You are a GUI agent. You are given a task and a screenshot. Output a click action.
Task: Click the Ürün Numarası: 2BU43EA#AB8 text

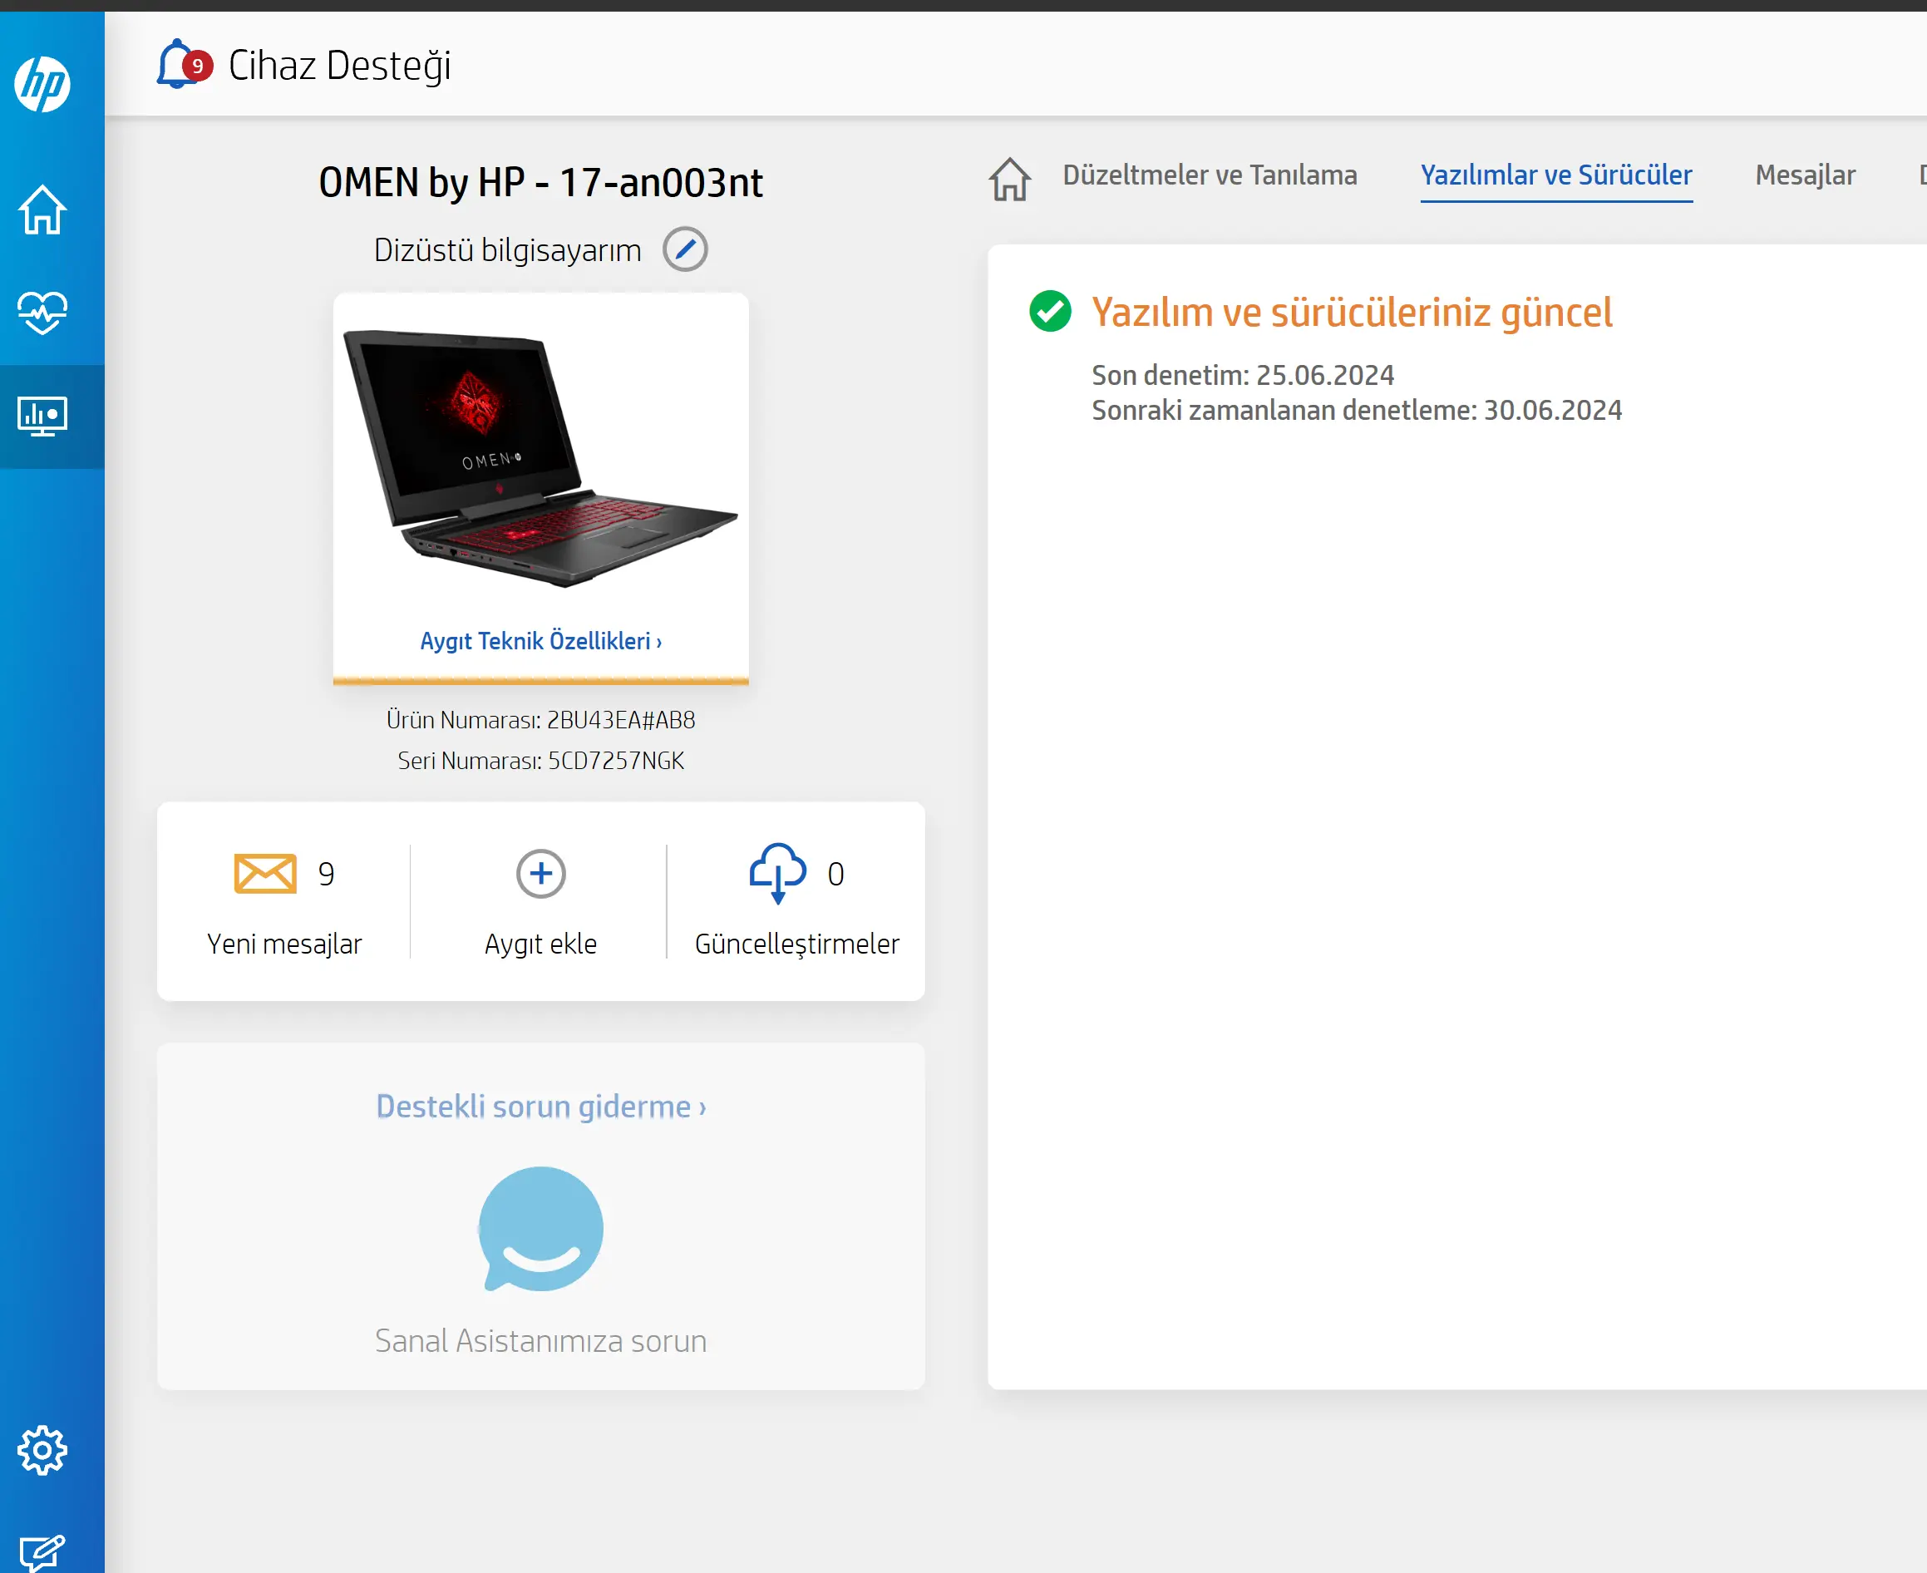[541, 720]
